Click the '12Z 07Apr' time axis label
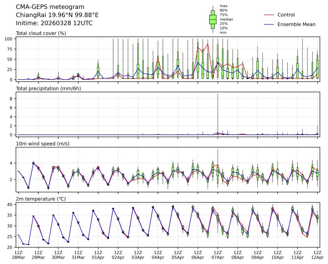Image resolution: width=328 pixels, height=264 pixels. [218, 255]
